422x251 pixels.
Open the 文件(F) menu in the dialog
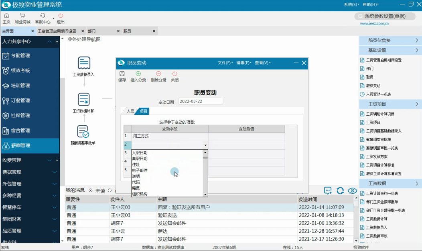pos(225,63)
